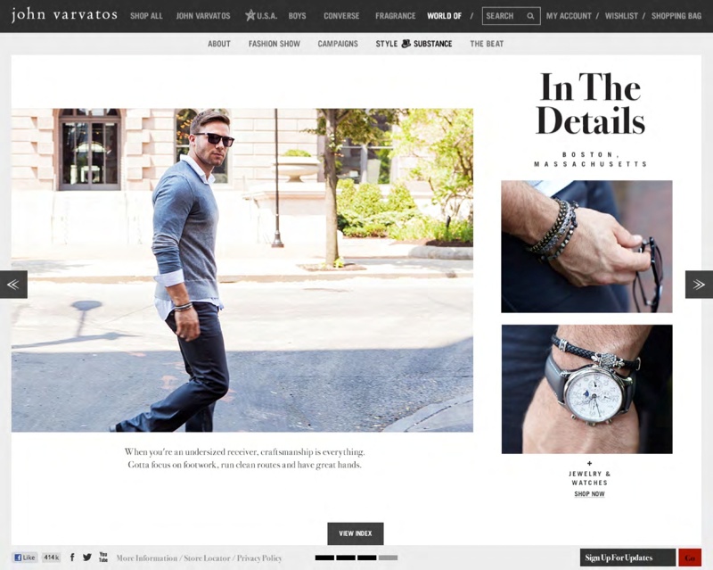Select the Campaigns tab
Viewport: 713px width, 570px height.
tap(338, 44)
